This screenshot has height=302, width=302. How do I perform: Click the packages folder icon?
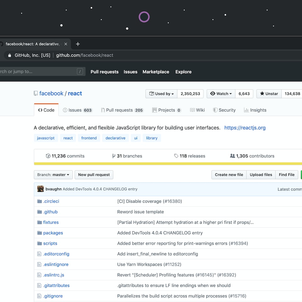pos(39,233)
